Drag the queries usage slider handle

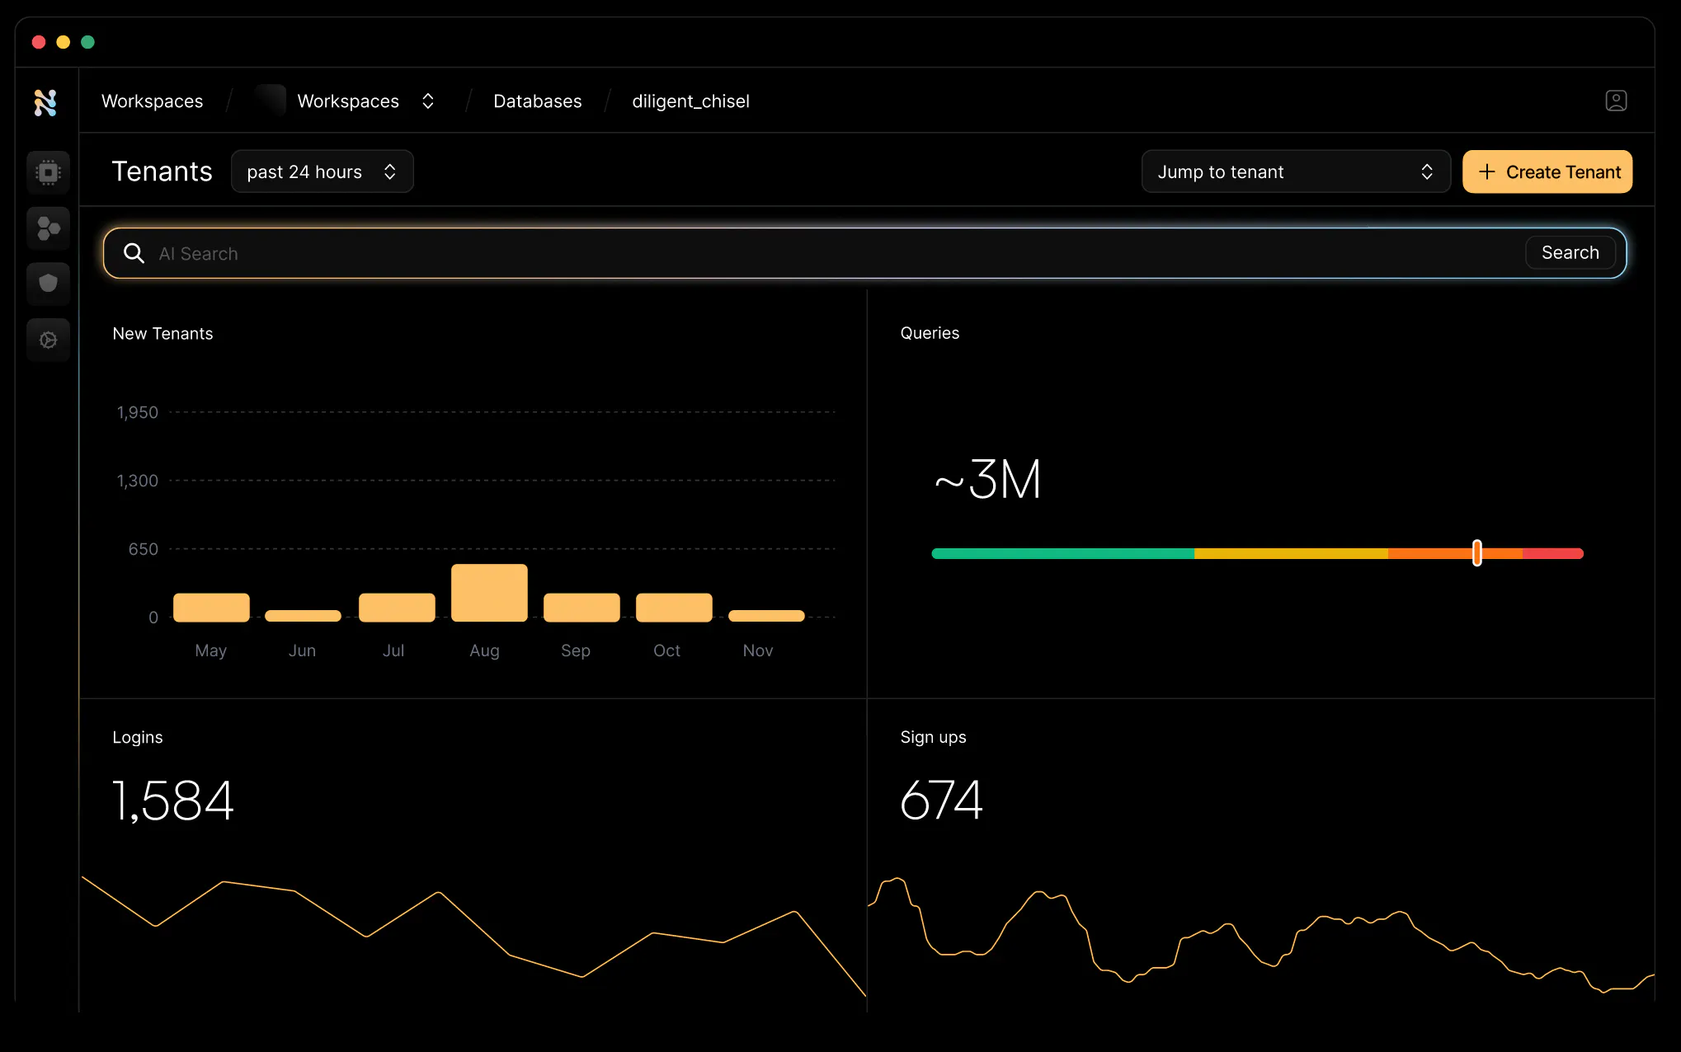click(1477, 552)
